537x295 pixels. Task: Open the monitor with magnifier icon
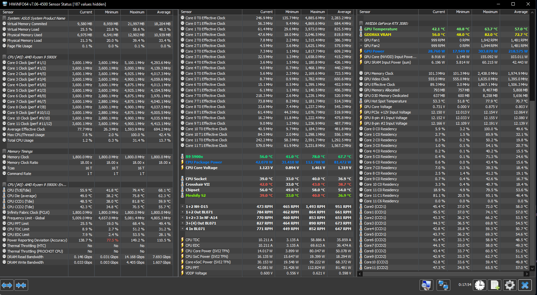click(426, 285)
